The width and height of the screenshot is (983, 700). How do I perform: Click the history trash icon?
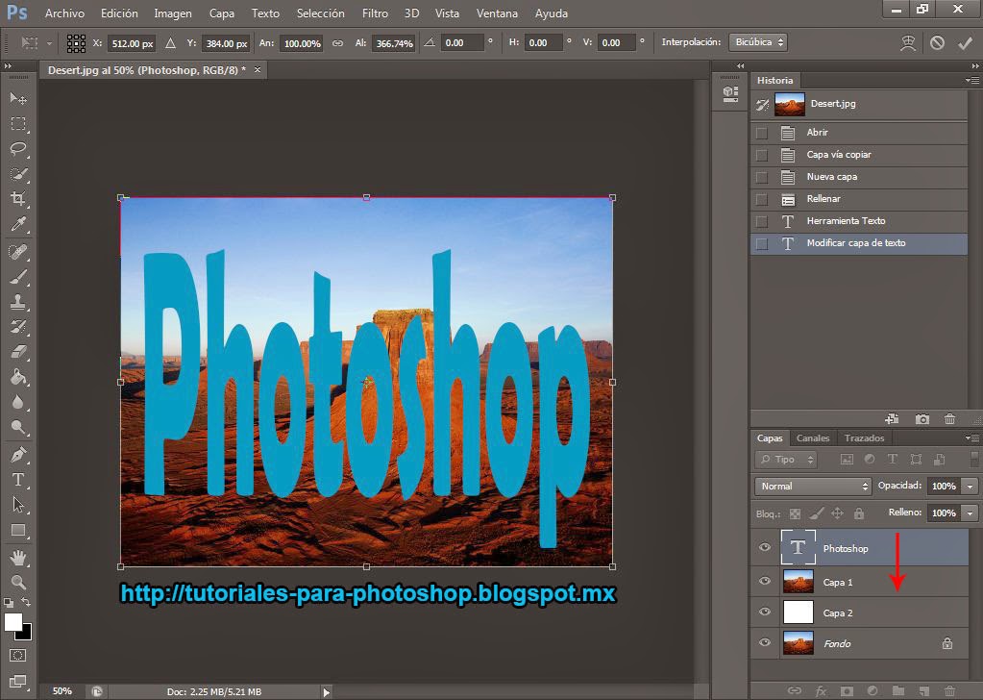tap(949, 419)
